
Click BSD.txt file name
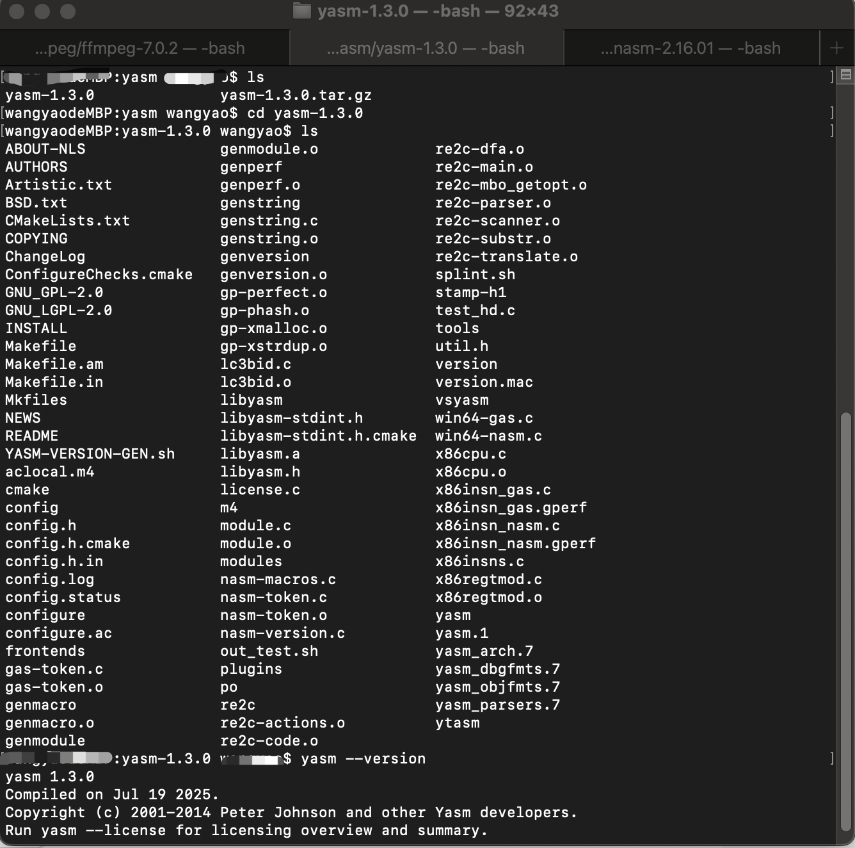(36, 202)
